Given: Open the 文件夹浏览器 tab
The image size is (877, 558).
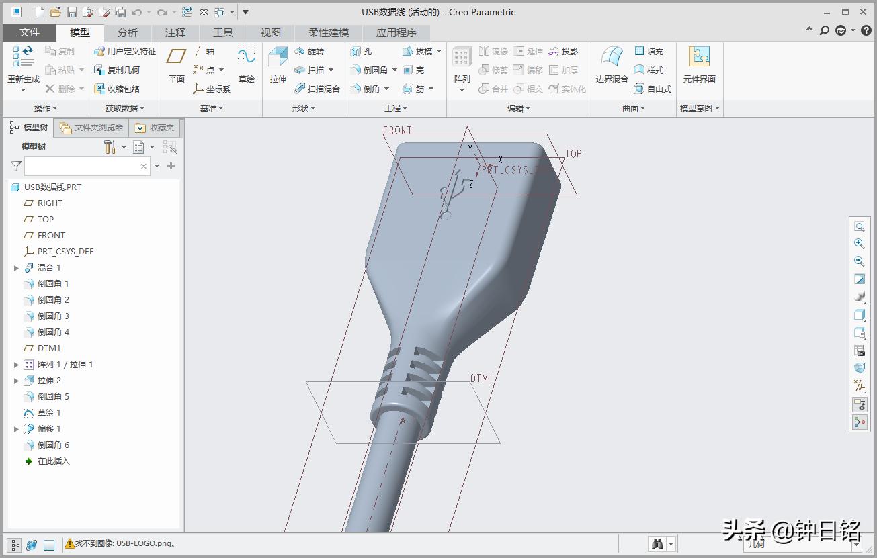Looking at the screenshot, I should point(91,128).
